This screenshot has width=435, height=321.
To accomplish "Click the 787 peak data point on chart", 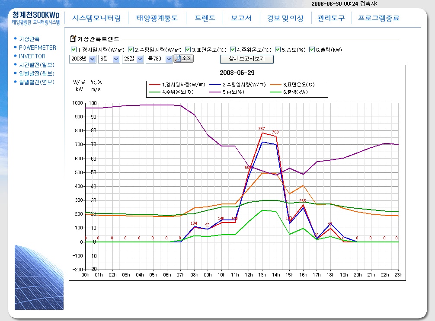I will point(262,132).
